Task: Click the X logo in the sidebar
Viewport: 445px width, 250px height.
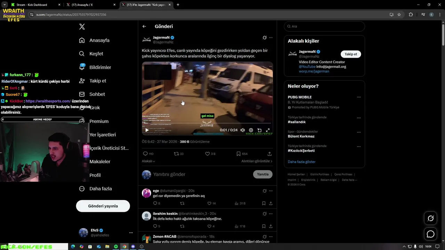Action: (x=82, y=27)
